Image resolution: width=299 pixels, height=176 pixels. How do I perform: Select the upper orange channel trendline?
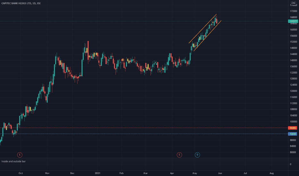(x=202, y=28)
